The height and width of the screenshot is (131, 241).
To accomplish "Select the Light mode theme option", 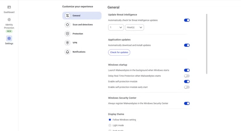I will pyautogui.click(x=110, y=125).
